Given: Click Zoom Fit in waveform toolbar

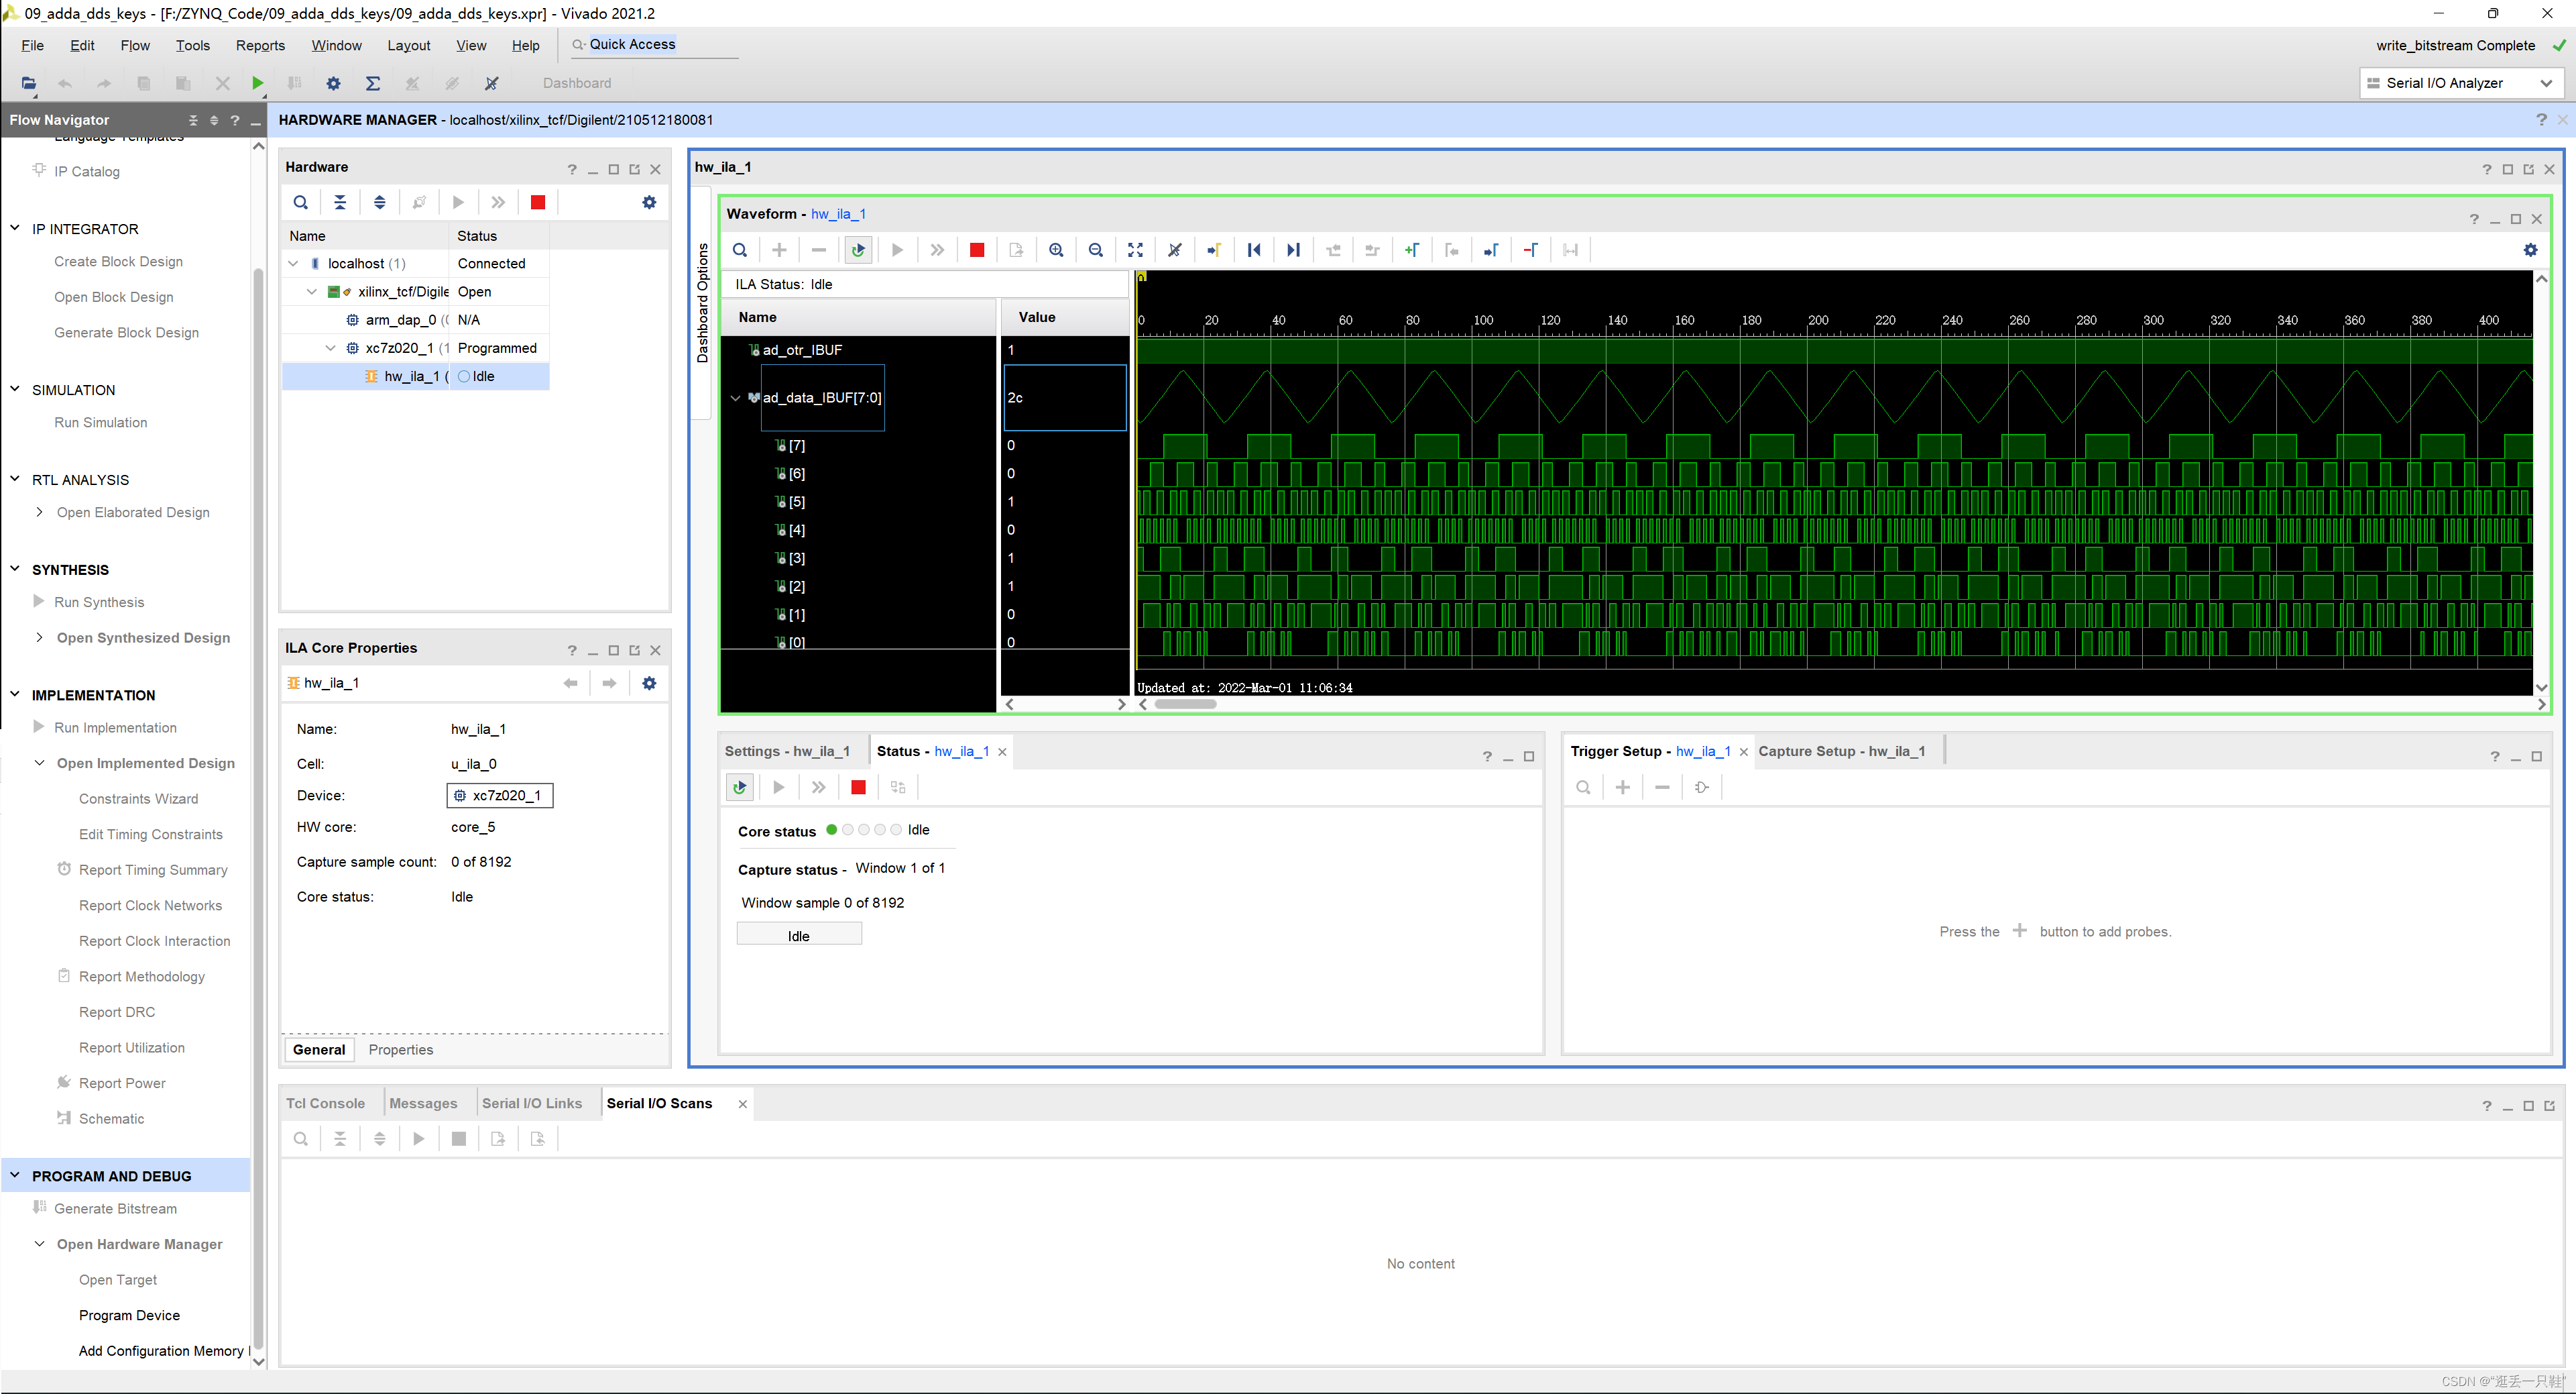Looking at the screenshot, I should pyautogui.click(x=1135, y=250).
